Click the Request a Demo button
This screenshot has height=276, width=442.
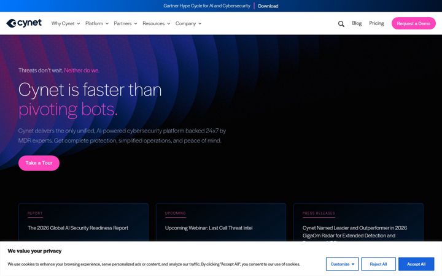(414, 23)
